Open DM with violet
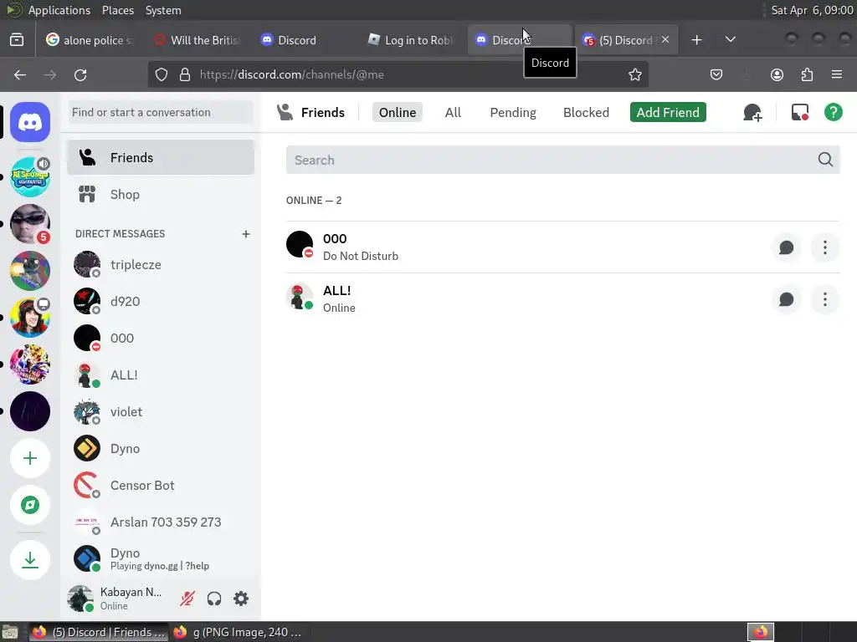857x642 pixels. pos(161,411)
